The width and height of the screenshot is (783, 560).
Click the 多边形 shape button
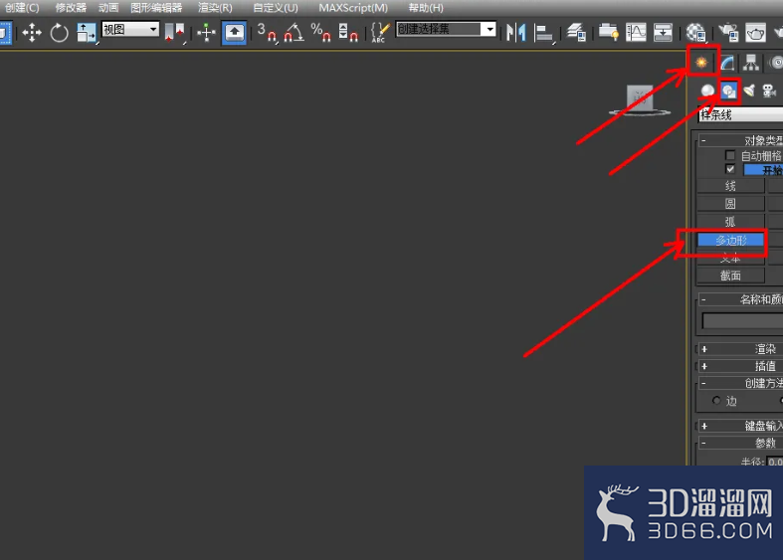(730, 240)
